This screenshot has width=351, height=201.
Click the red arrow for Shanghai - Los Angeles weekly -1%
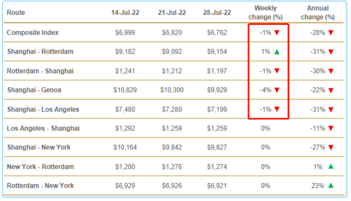point(277,109)
